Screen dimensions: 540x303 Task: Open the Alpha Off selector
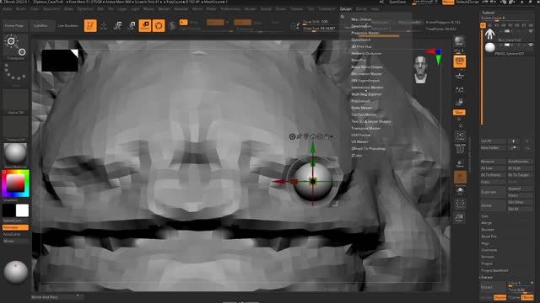point(15,101)
